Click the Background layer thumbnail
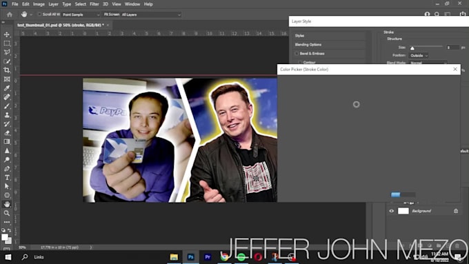The image size is (469, 264). click(x=403, y=211)
